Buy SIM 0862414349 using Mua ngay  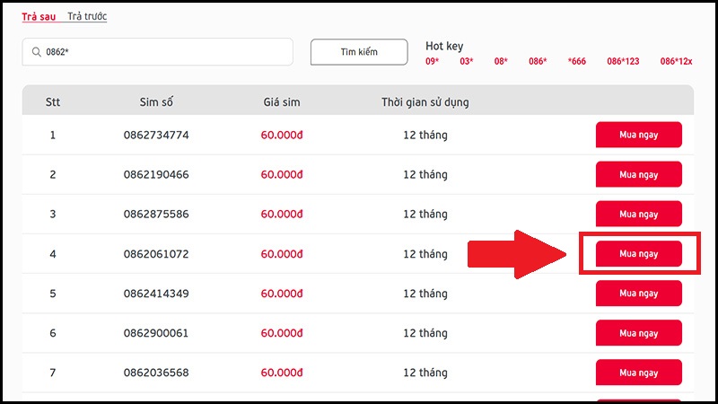tap(638, 294)
